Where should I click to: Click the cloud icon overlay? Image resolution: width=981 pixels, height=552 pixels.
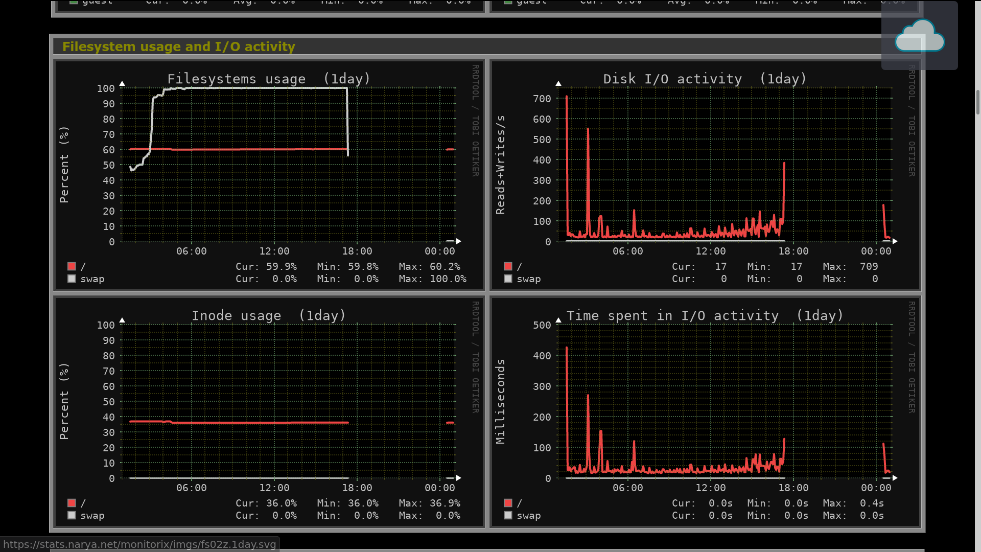pyautogui.click(x=919, y=36)
